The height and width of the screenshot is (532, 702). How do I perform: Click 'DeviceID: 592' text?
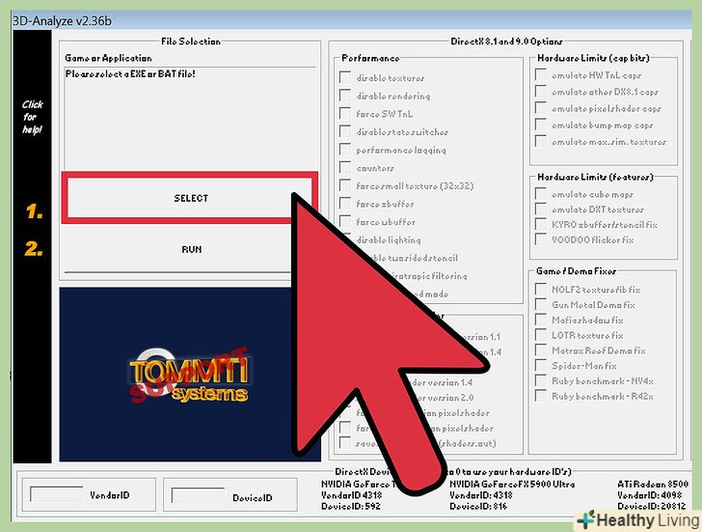(351, 506)
